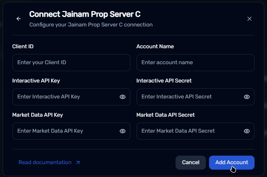Click the Client ID label text
Image resolution: width=267 pixels, height=177 pixels.
[x=23, y=46]
